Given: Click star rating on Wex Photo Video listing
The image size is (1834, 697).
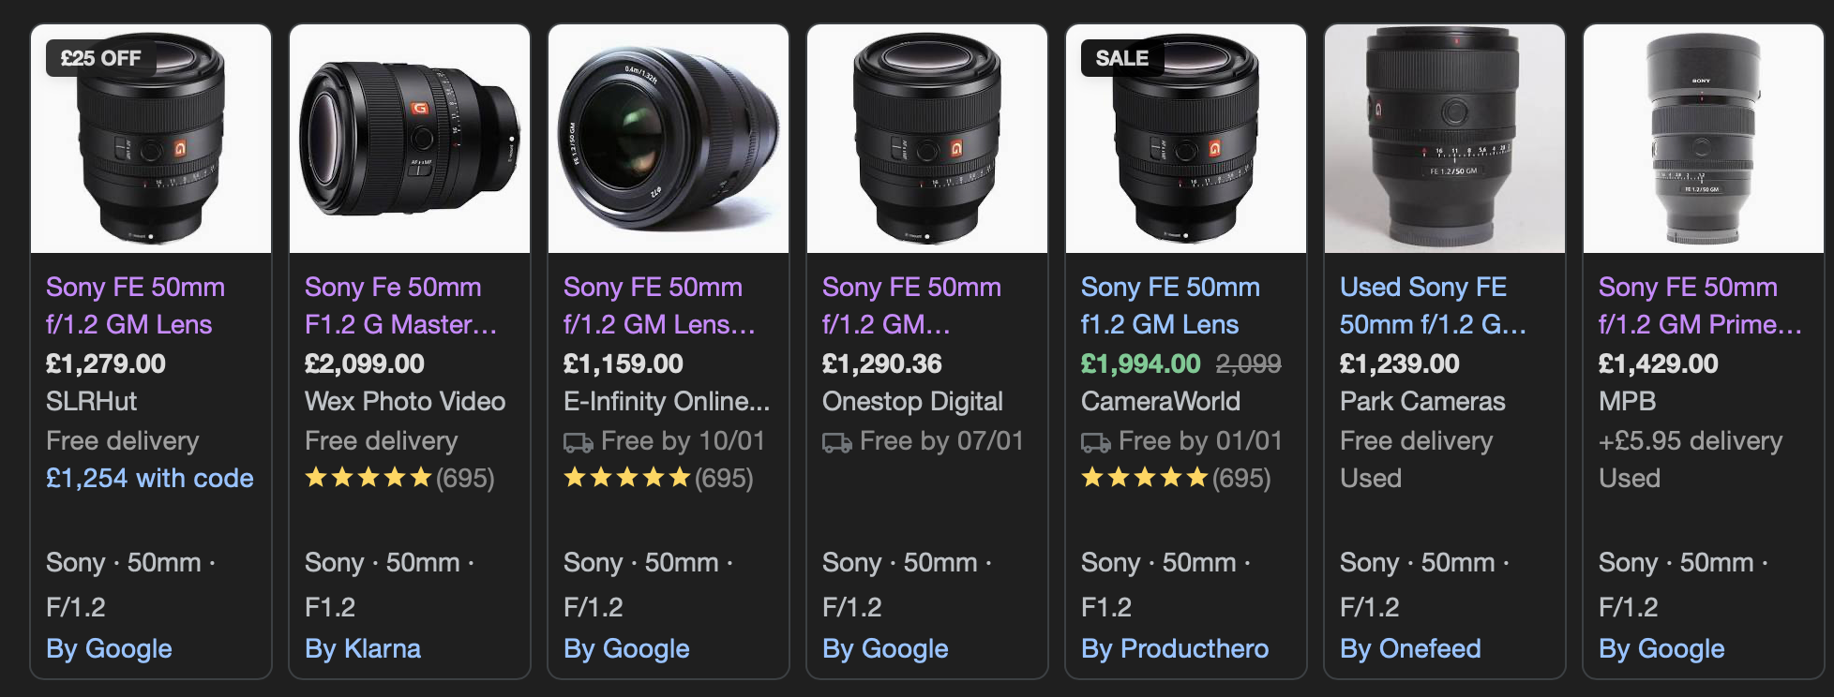Looking at the screenshot, I should pos(368,479).
